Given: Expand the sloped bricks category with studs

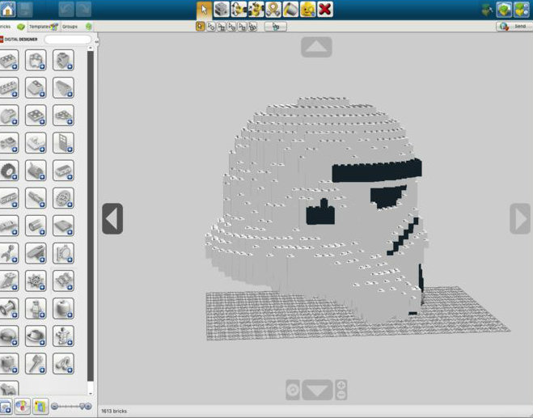Looking at the screenshot, I should point(36,87).
